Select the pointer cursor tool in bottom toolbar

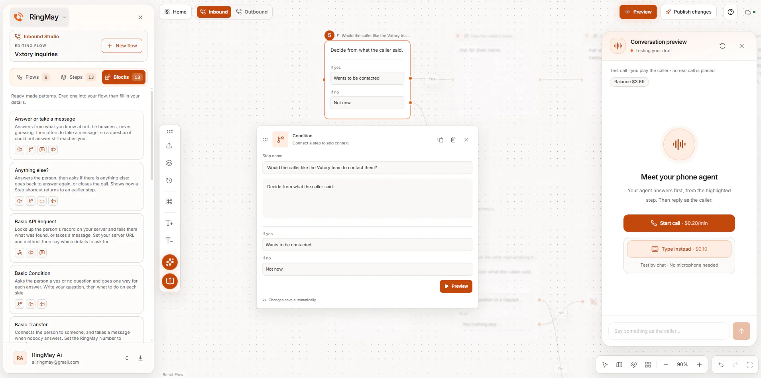(x=605, y=365)
